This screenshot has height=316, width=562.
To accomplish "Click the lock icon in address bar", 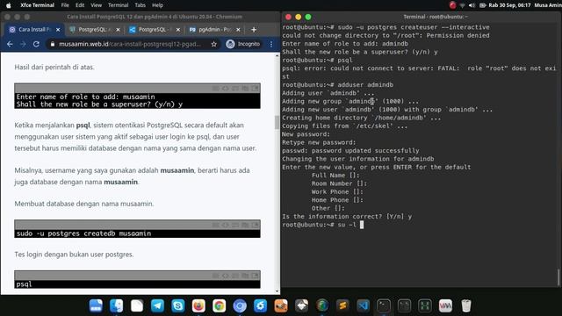I will (x=53, y=44).
